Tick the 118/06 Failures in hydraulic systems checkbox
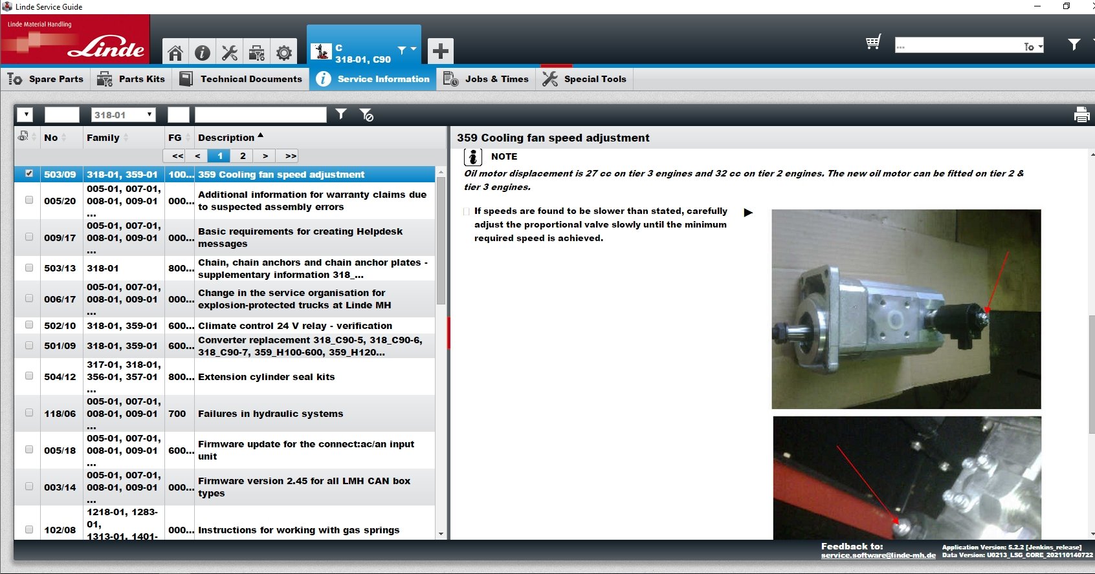Image resolution: width=1095 pixels, height=574 pixels. coord(29,412)
